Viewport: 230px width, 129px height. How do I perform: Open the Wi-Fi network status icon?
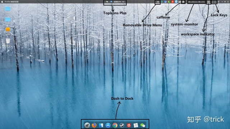point(222,2)
